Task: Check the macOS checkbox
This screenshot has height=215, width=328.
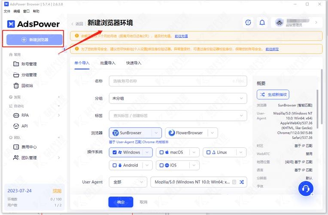Action: [161, 152]
